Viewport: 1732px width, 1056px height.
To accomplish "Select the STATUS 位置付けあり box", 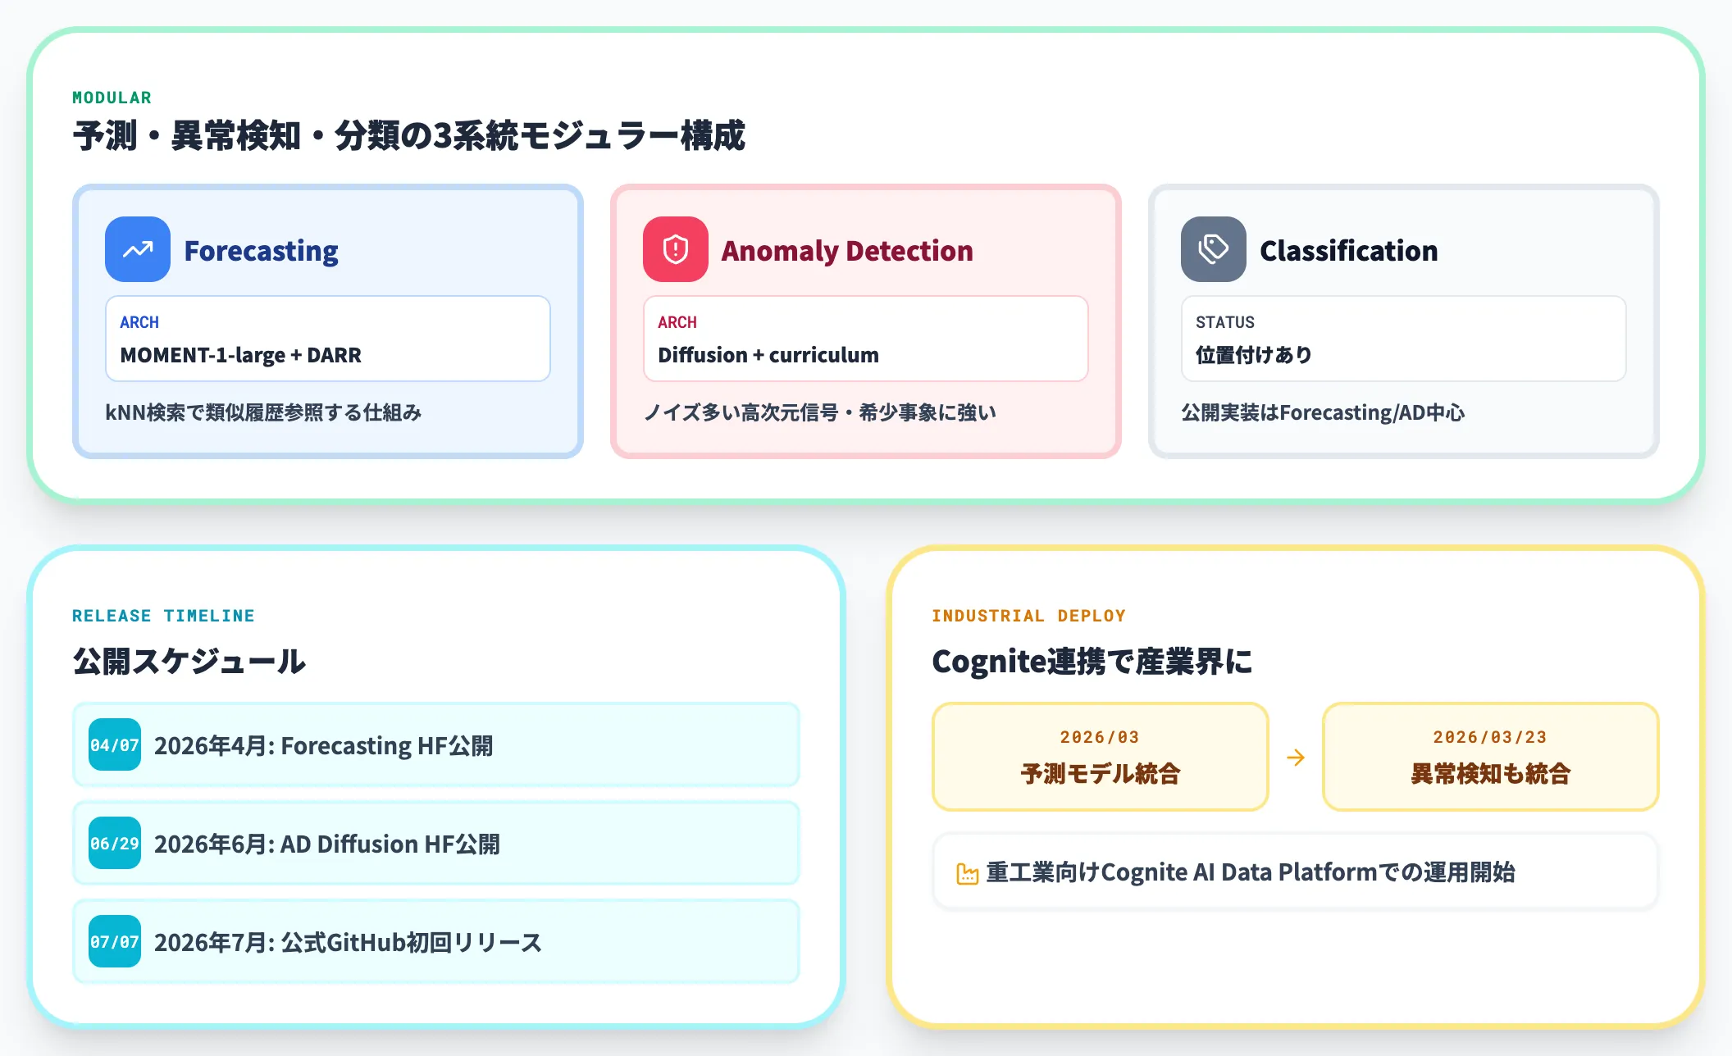I will pyautogui.click(x=1404, y=339).
